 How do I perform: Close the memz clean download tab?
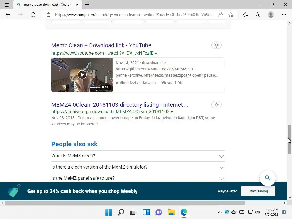click(x=77, y=5)
